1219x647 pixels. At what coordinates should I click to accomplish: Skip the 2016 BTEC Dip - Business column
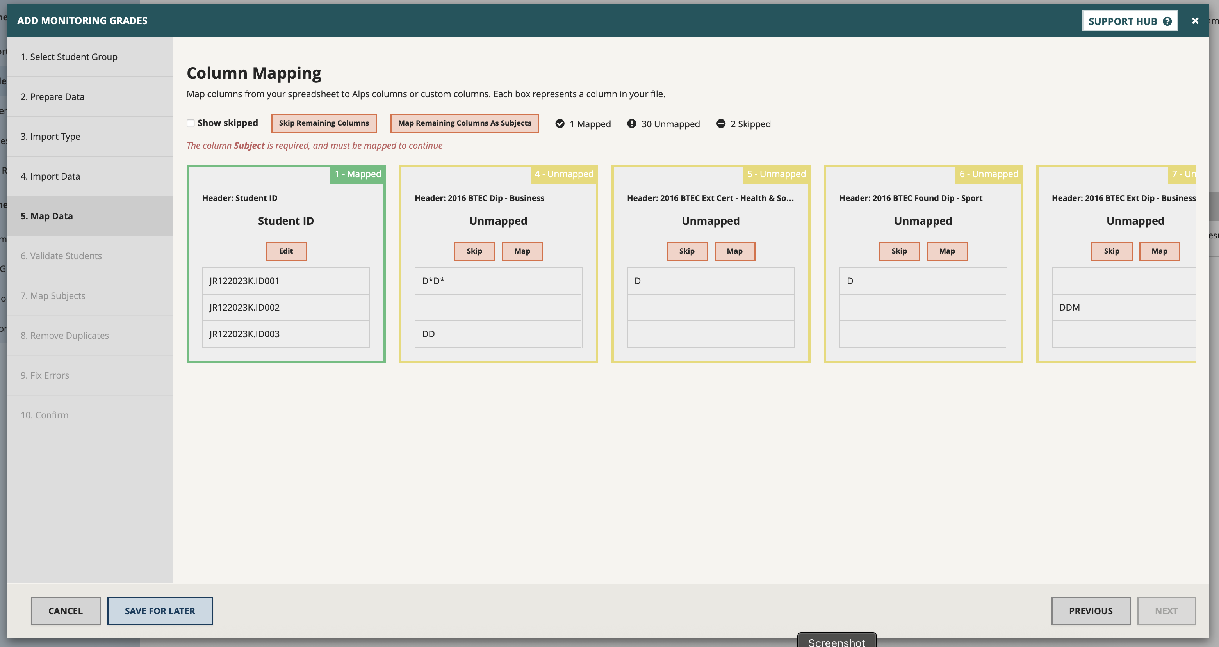click(474, 251)
